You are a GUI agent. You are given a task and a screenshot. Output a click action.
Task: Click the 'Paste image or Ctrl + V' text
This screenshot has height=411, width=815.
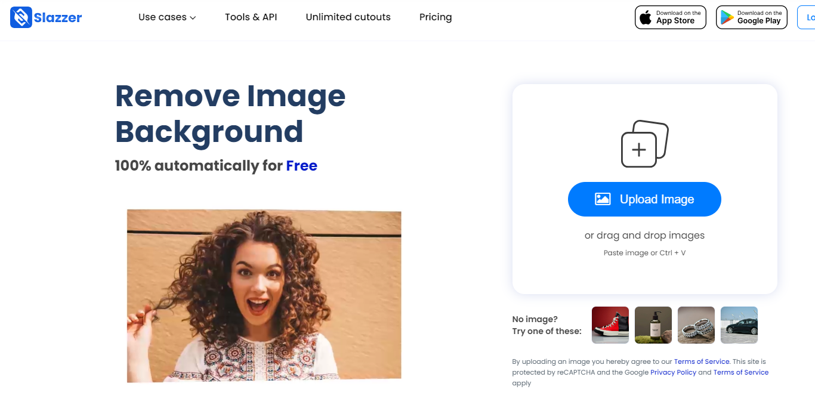644,253
